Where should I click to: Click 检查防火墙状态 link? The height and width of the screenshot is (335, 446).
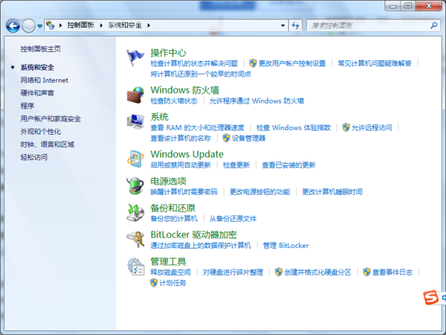(x=173, y=100)
